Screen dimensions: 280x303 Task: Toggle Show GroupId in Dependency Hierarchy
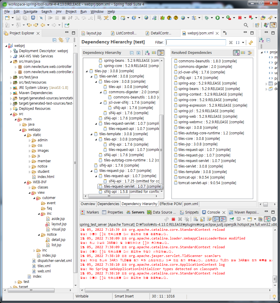click(154, 53)
